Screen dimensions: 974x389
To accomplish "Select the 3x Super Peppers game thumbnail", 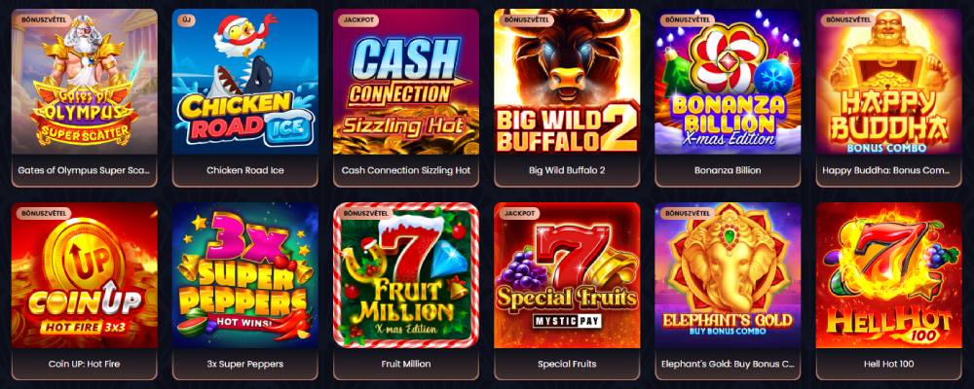I will click(244, 275).
